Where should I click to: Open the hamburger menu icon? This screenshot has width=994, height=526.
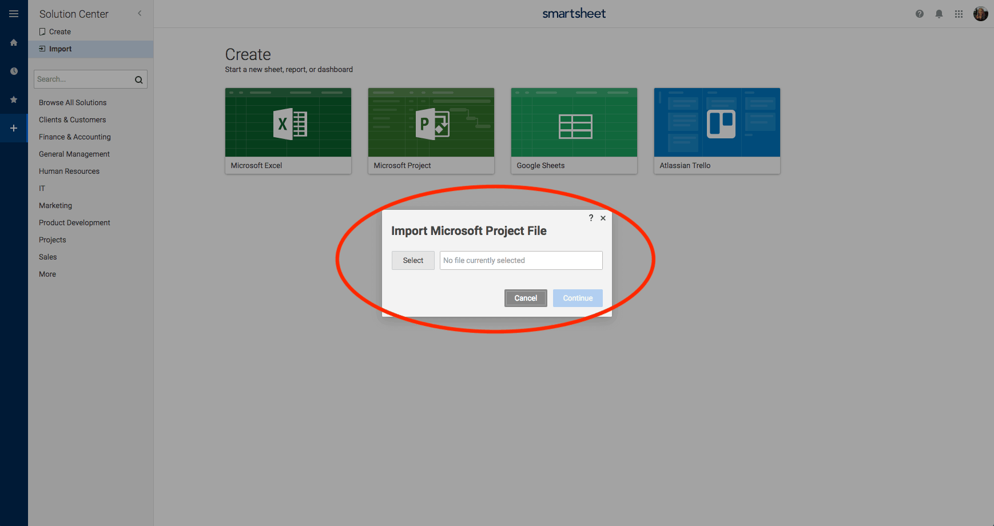tap(14, 14)
